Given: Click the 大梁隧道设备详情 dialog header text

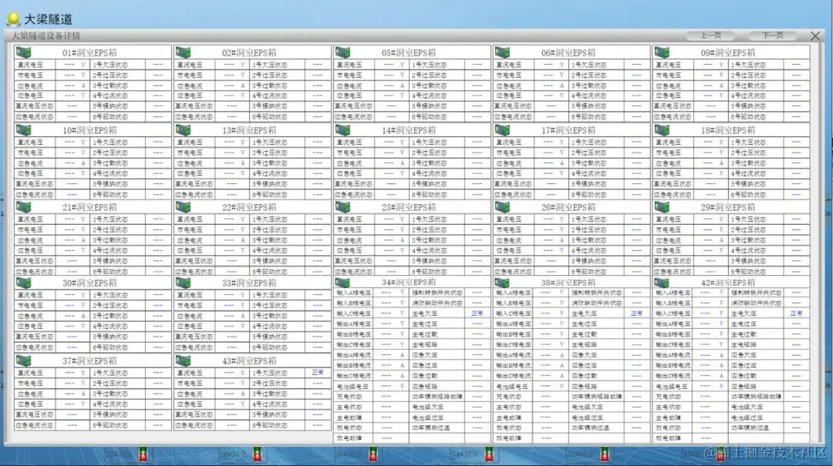Looking at the screenshot, I should tap(46, 35).
